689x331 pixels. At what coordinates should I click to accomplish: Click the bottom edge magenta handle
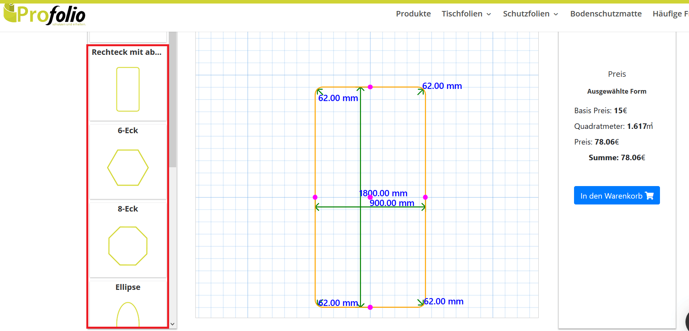tap(370, 307)
